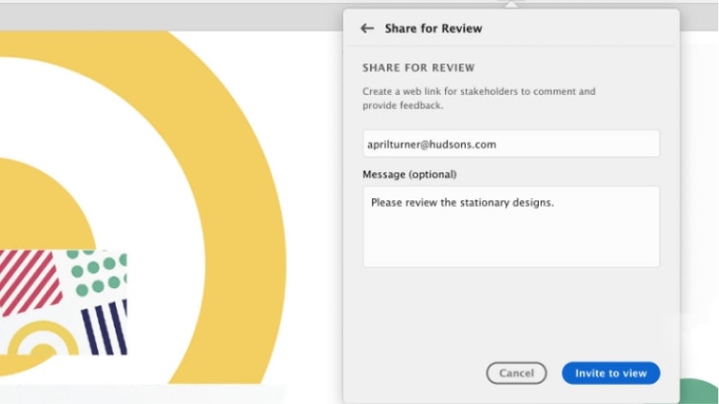
Task: Click inside the Message text area
Action: 511,227
